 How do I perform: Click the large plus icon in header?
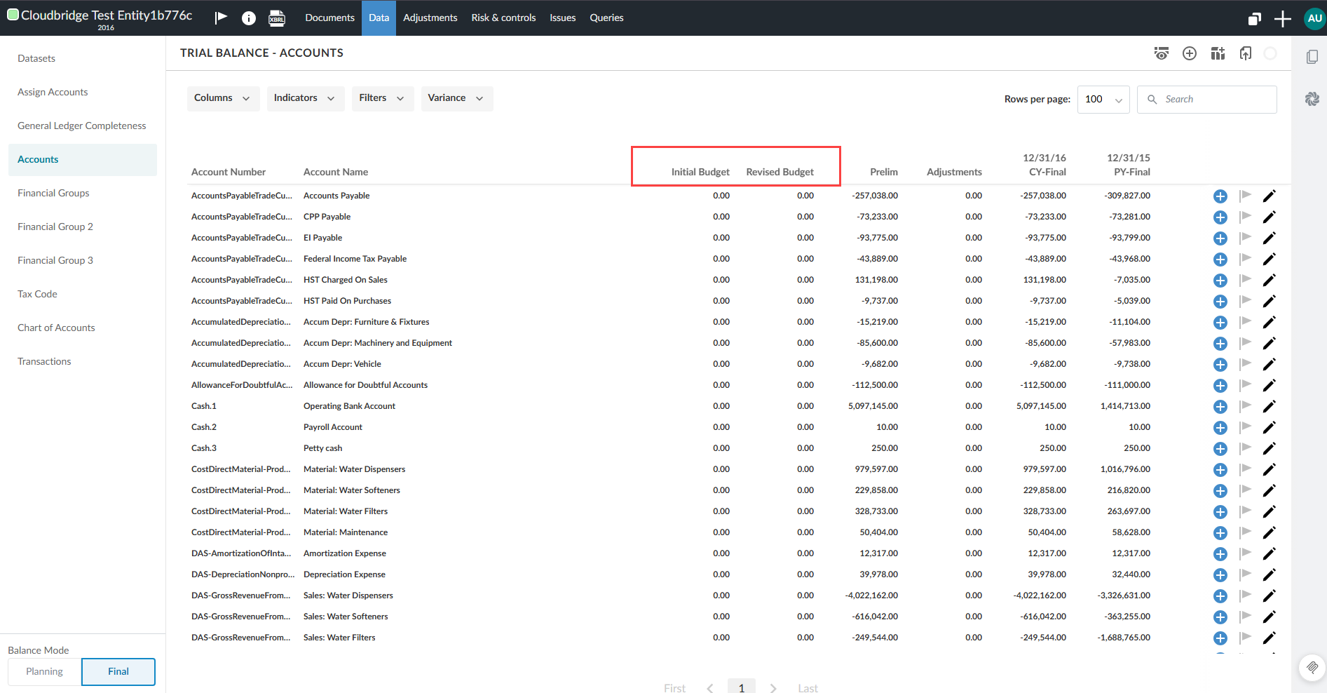pos(1283,19)
